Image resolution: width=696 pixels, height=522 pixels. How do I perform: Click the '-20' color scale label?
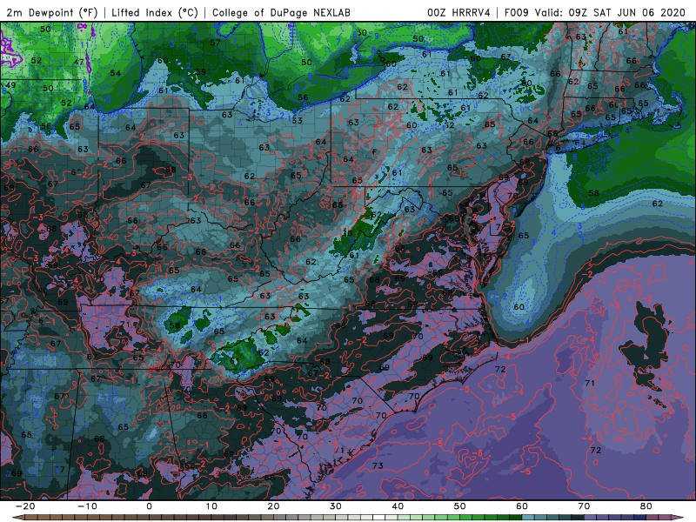click(25, 506)
